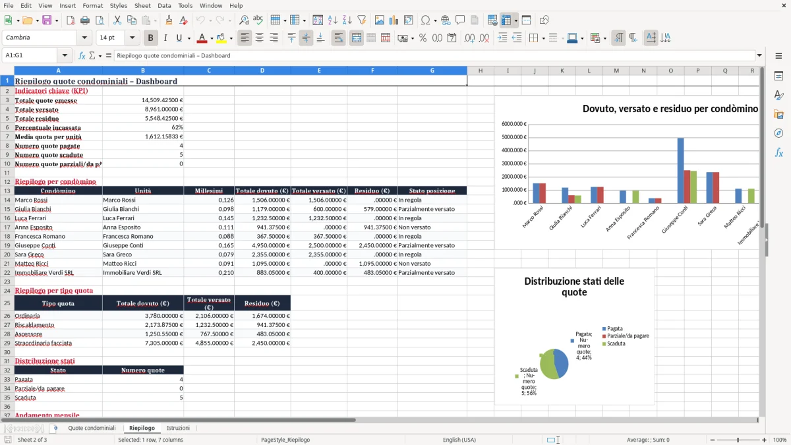Click Insert Chart icon
Viewport: 791px width, 445px height.
click(x=394, y=20)
